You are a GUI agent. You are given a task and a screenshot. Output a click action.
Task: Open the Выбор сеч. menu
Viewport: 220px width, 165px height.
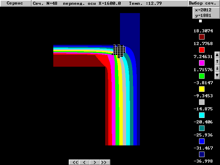203,3
